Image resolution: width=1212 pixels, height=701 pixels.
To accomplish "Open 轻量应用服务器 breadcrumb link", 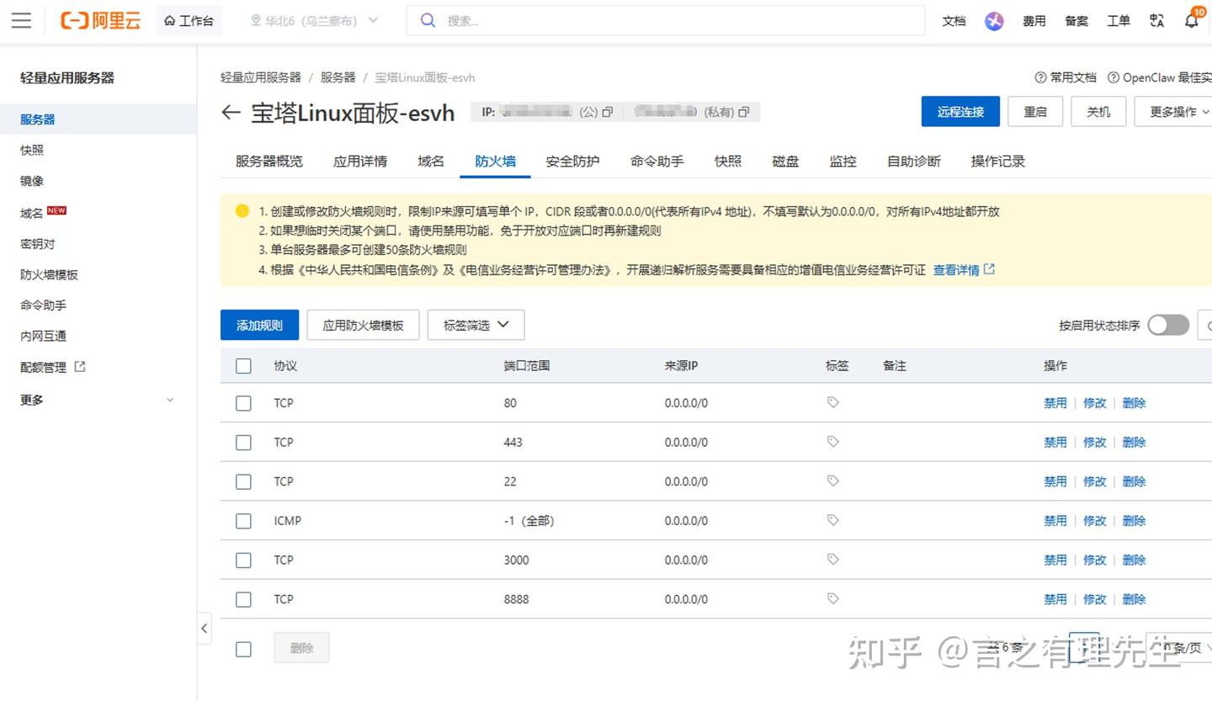I will click(261, 77).
